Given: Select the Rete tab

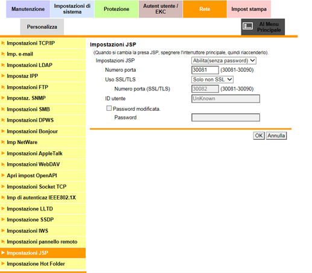Looking at the screenshot, I should (205, 9).
